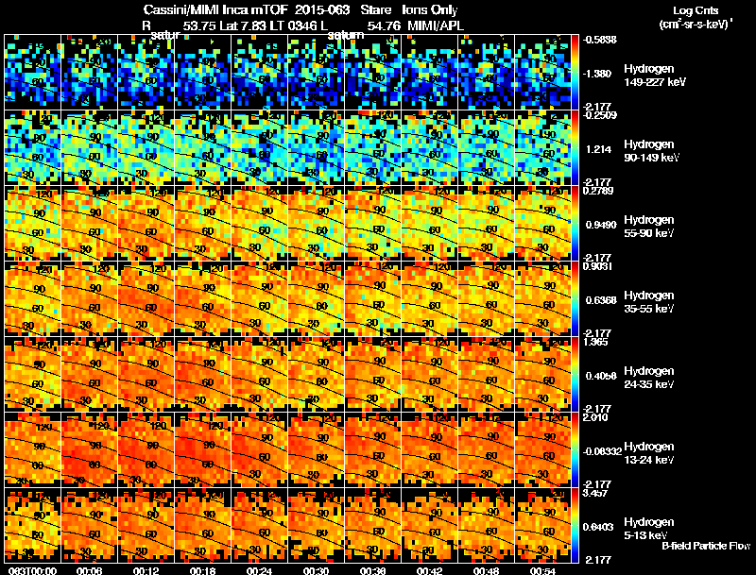Select the color bar beside Hydrogen 24-35 keV
756x575 pixels.
coord(575,374)
